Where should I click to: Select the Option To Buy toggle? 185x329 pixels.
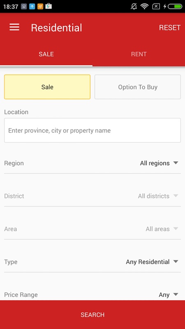(138, 87)
